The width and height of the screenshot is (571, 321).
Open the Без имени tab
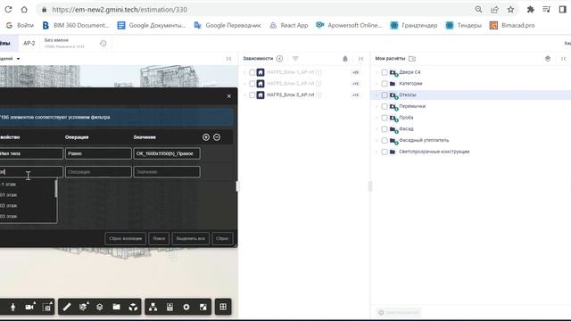coord(64,44)
